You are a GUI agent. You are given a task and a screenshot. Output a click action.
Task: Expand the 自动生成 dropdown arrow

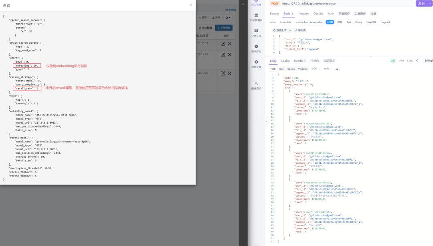coord(290,30)
